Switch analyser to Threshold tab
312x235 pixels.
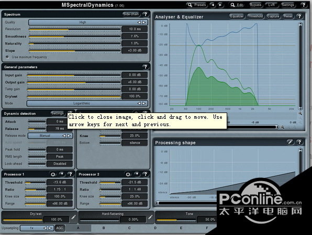coord(255,16)
